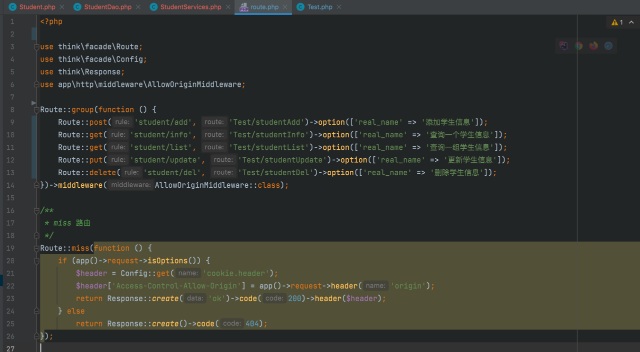The height and width of the screenshot is (352, 640).
Task: Switch to the StudentServices.php tab
Action: [190, 7]
